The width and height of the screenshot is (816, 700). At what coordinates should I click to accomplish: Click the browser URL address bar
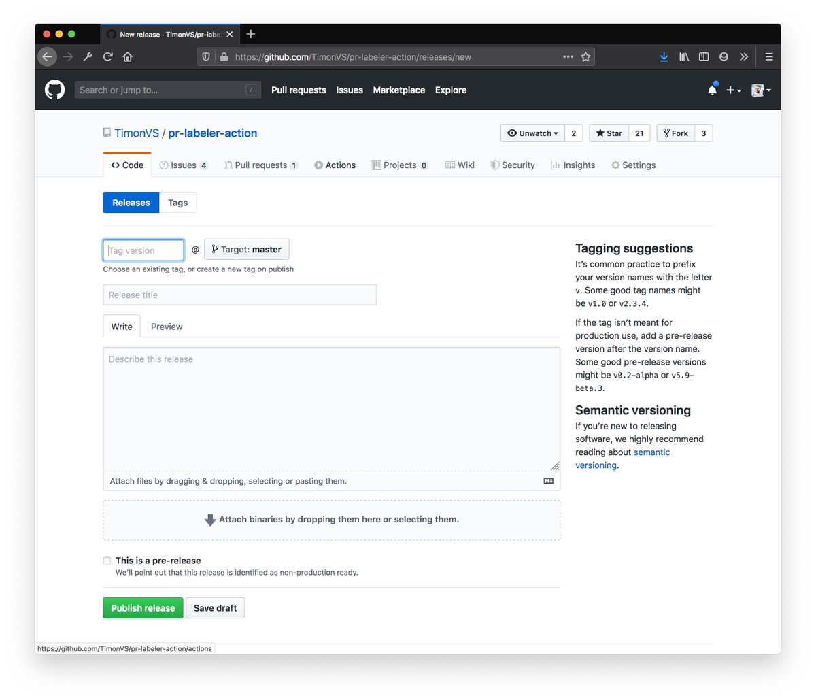(394, 57)
